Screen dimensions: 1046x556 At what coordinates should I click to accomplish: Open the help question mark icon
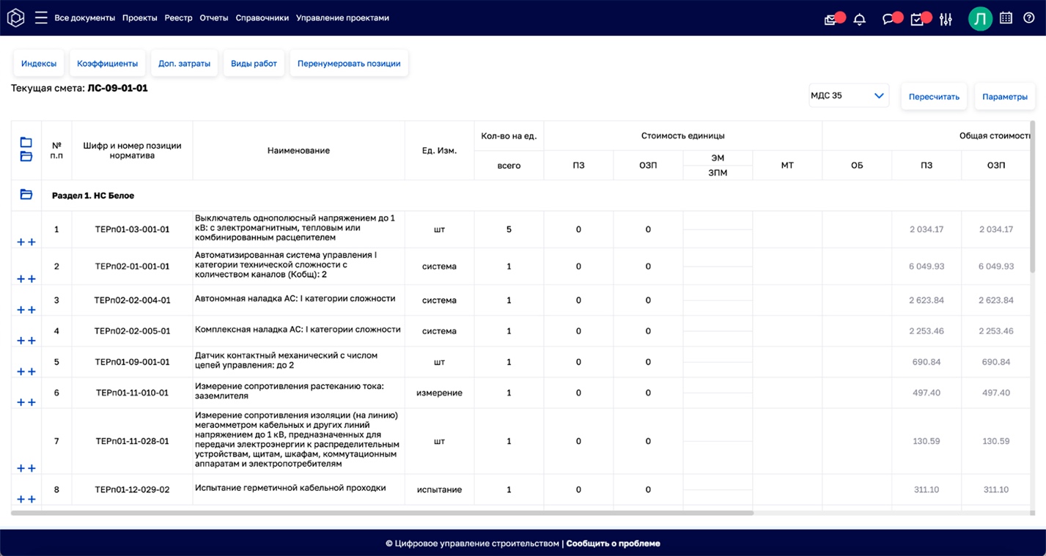(x=1029, y=18)
